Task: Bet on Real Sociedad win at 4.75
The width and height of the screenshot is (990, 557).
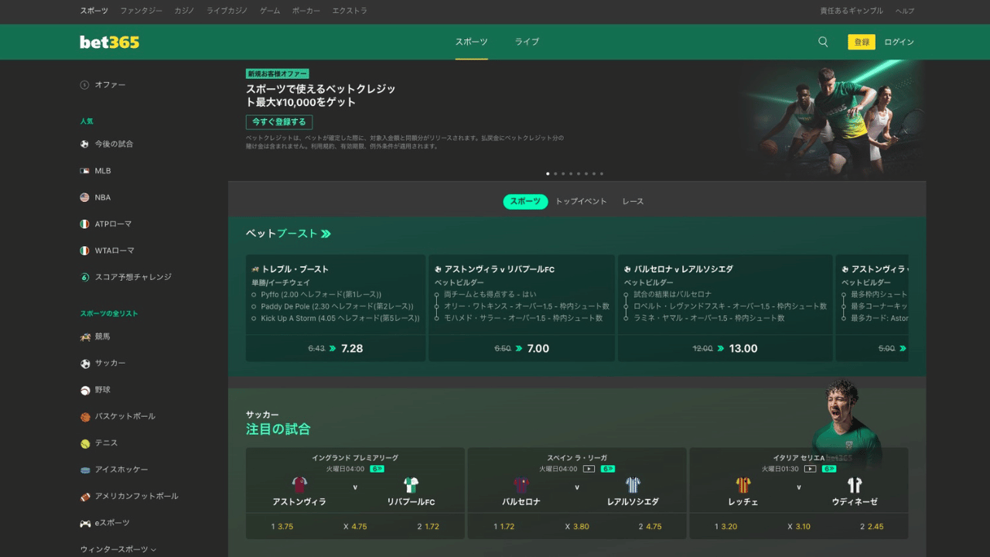Action: pyautogui.click(x=650, y=527)
